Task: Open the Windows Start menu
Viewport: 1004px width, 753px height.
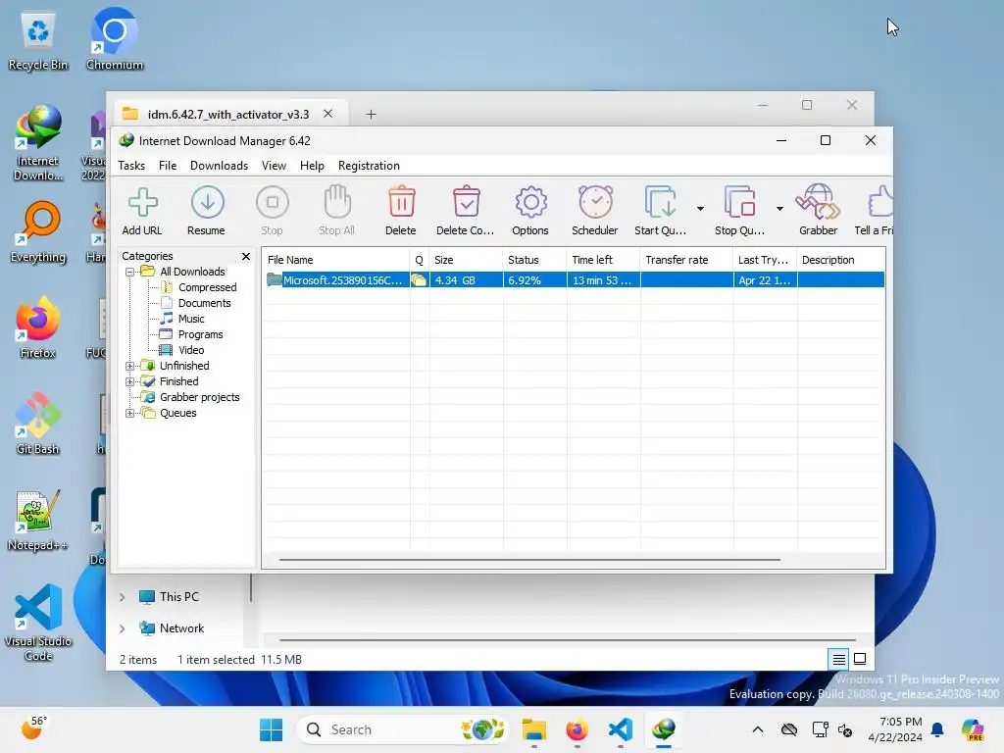Action: [x=271, y=729]
